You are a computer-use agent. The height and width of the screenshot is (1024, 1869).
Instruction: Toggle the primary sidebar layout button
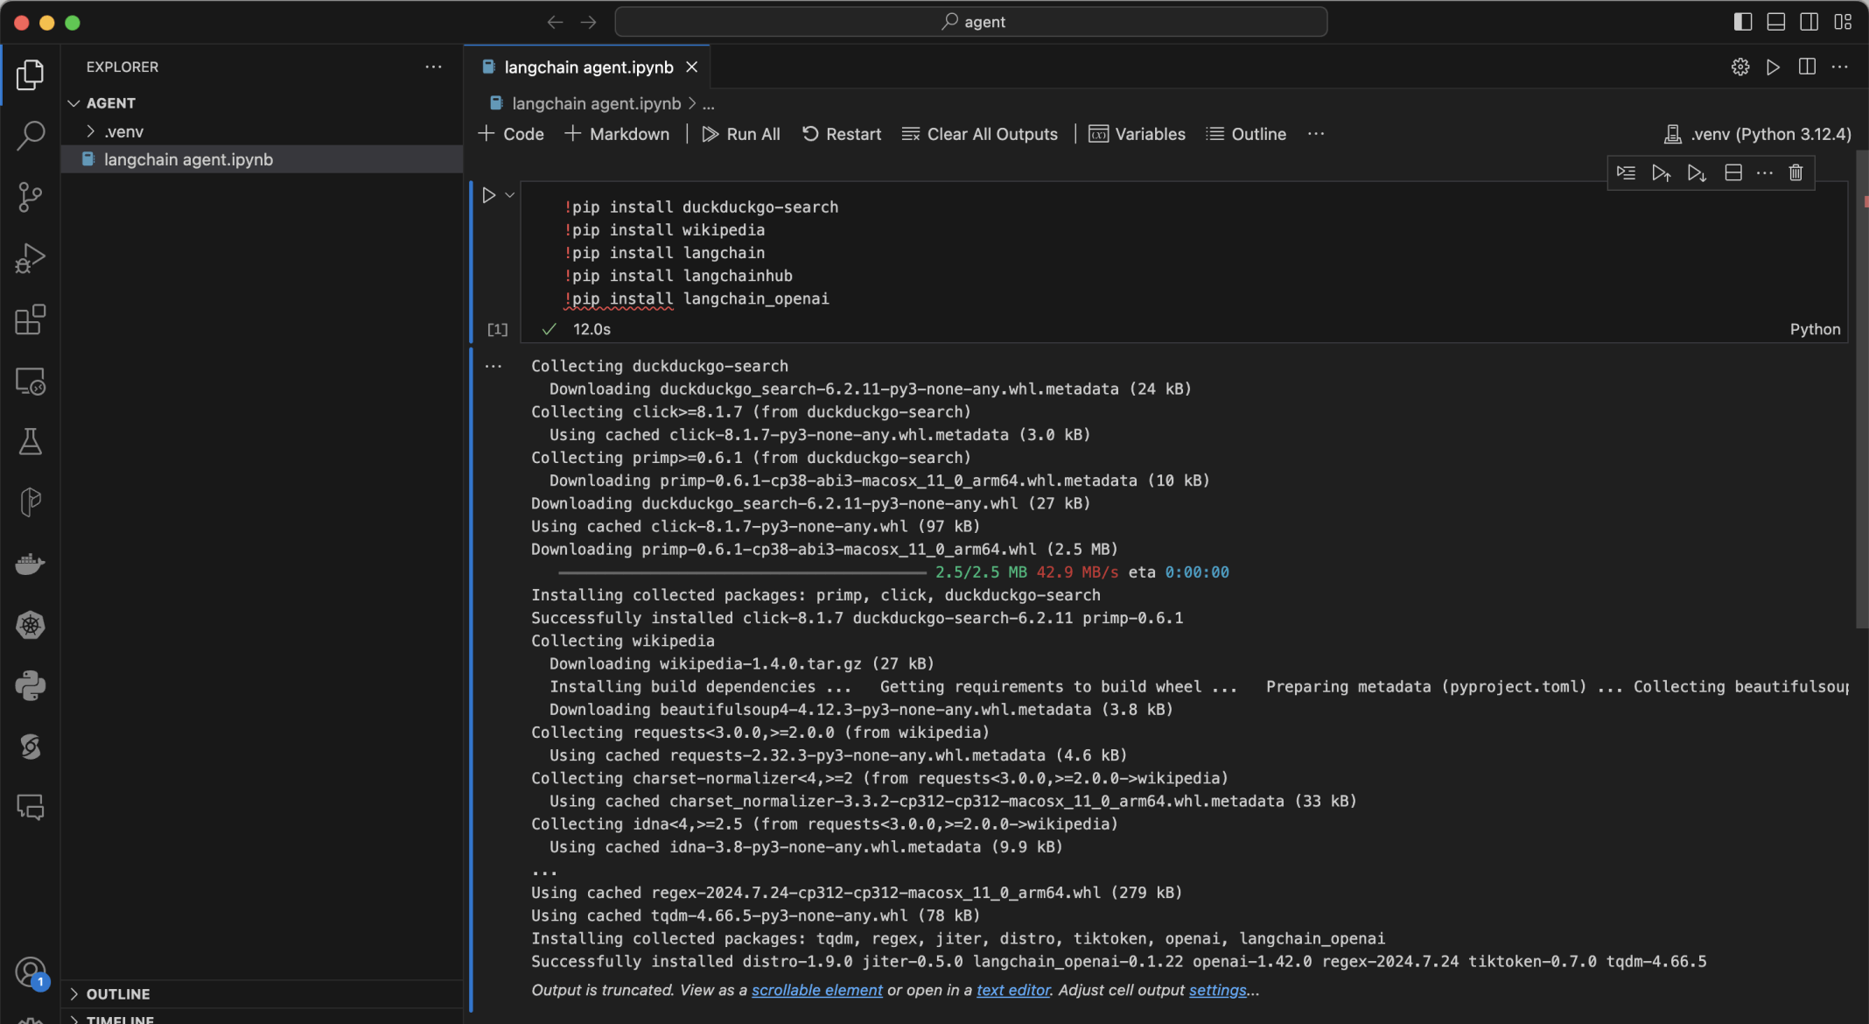(1742, 22)
